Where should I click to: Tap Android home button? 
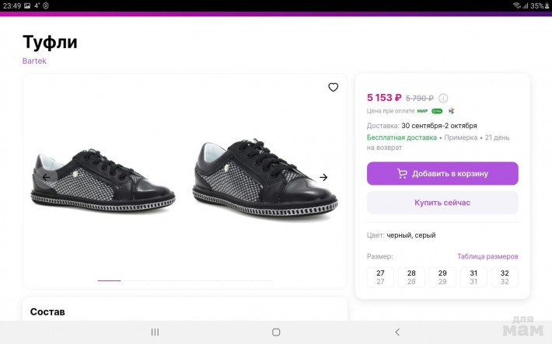coord(276,332)
